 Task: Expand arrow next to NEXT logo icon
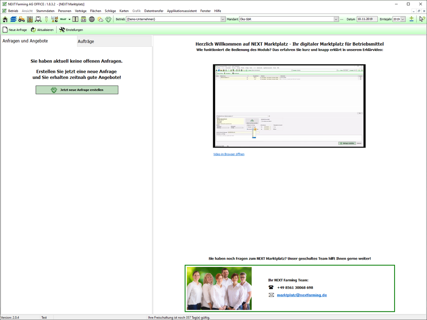(x=69, y=19)
